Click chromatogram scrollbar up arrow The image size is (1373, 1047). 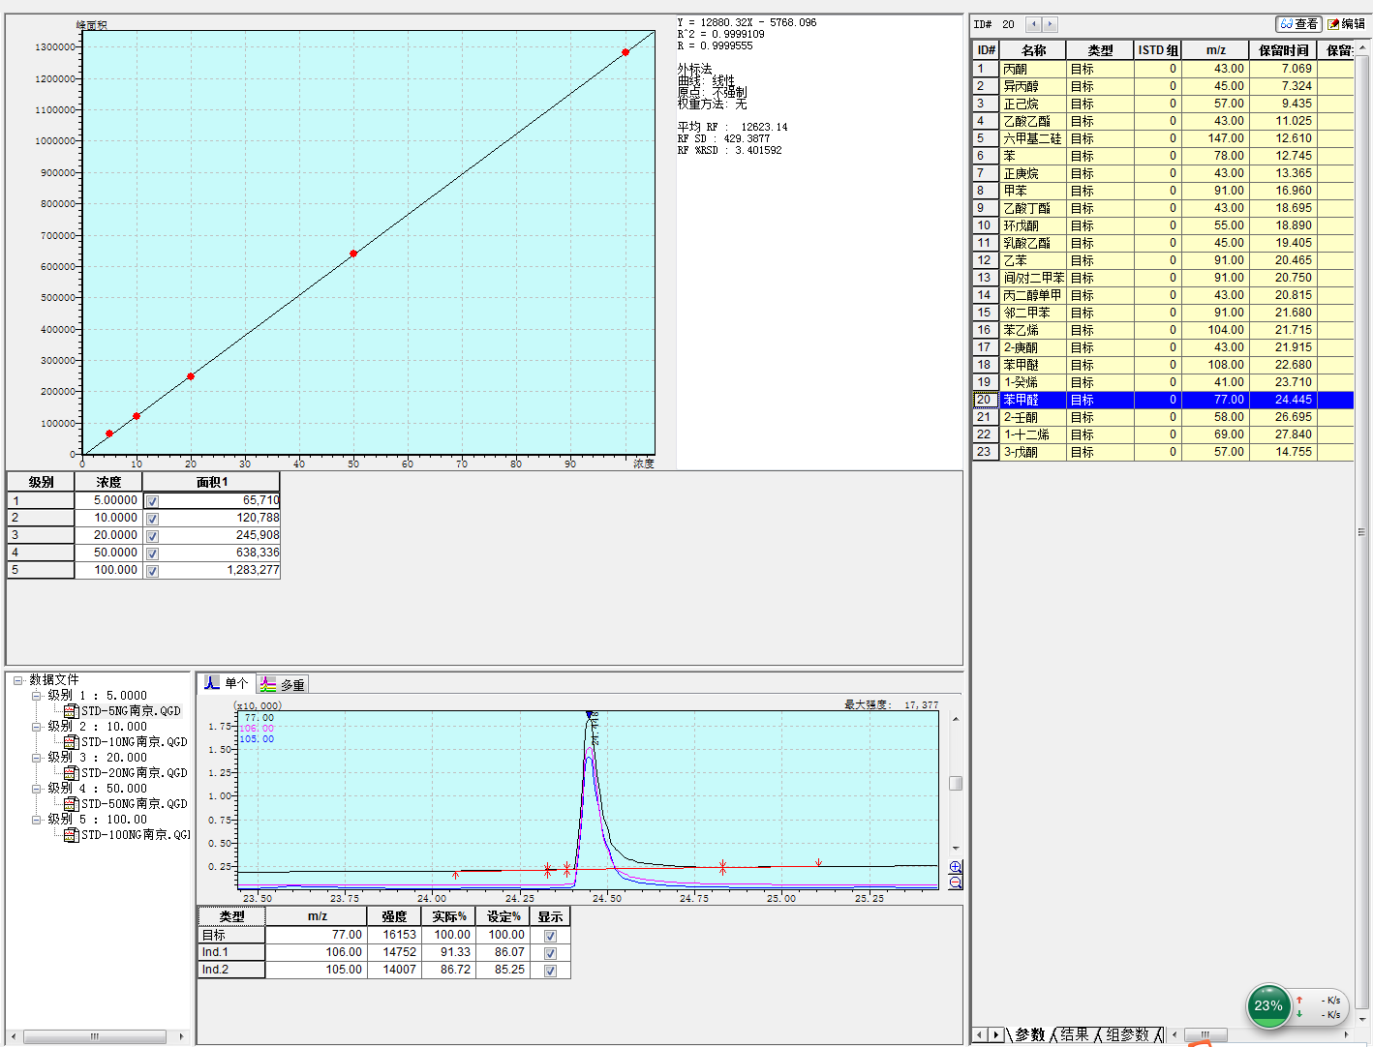click(x=956, y=719)
